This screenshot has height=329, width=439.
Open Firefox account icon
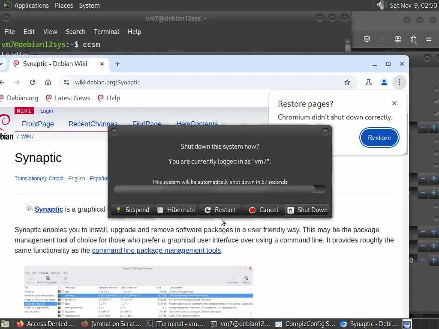pos(398,39)
